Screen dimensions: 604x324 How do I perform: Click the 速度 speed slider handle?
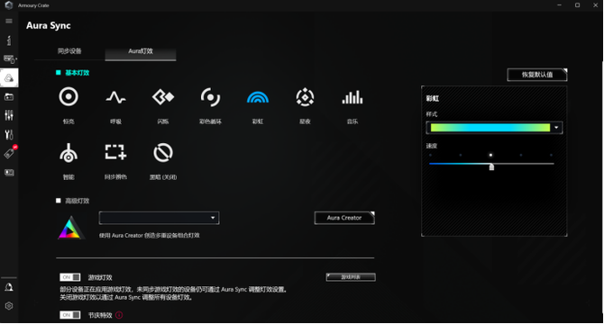point(491,166)
